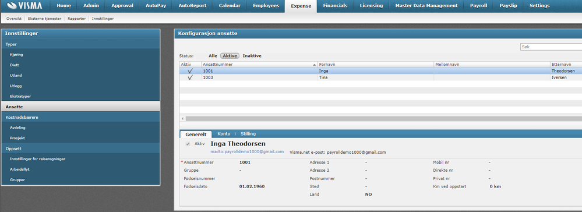Screen dimensions: 582x212
Task: Select Typer section in sidebar
Action: tap(80, 44)
